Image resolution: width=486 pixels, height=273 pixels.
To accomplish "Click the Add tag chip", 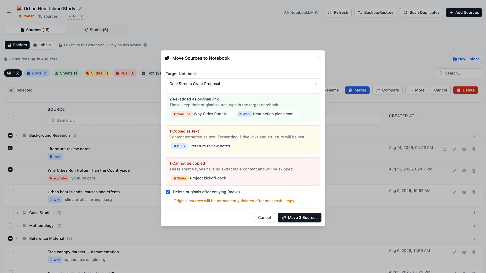I will [x=76, y=16].
